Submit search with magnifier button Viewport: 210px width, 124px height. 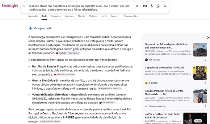click(165, 6)
